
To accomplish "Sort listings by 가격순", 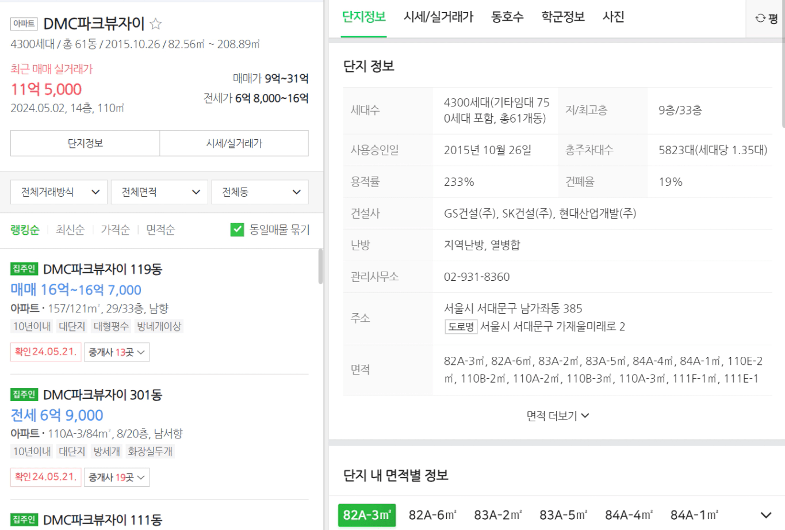I will (x=115, y=230).
